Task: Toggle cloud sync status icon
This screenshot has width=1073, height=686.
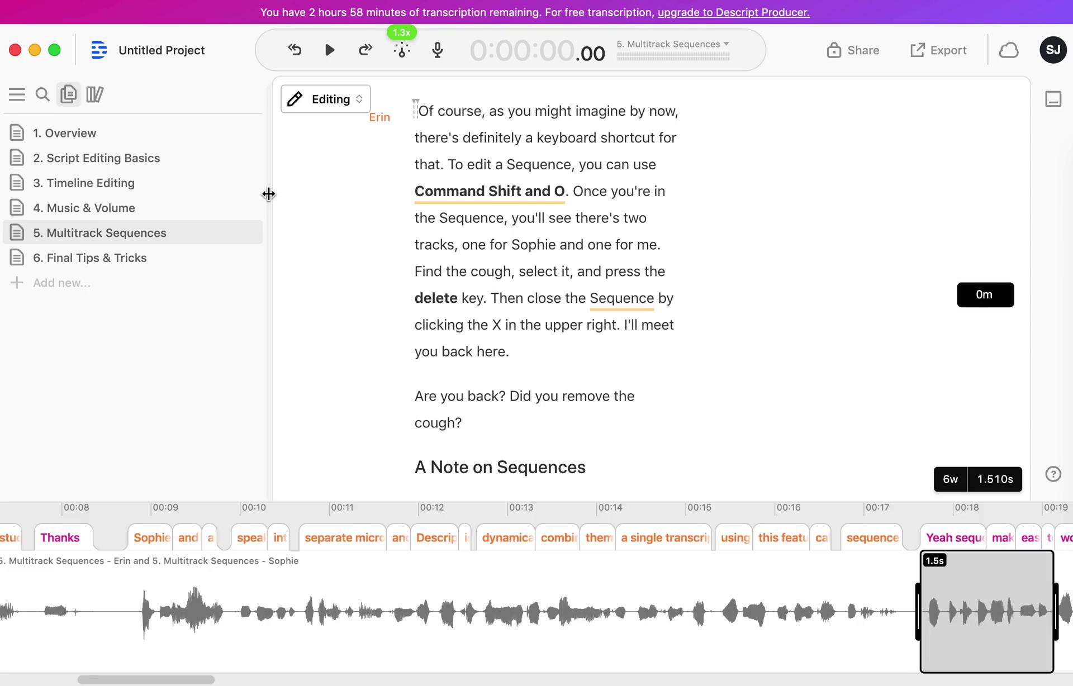Action: coord(1010,49)
